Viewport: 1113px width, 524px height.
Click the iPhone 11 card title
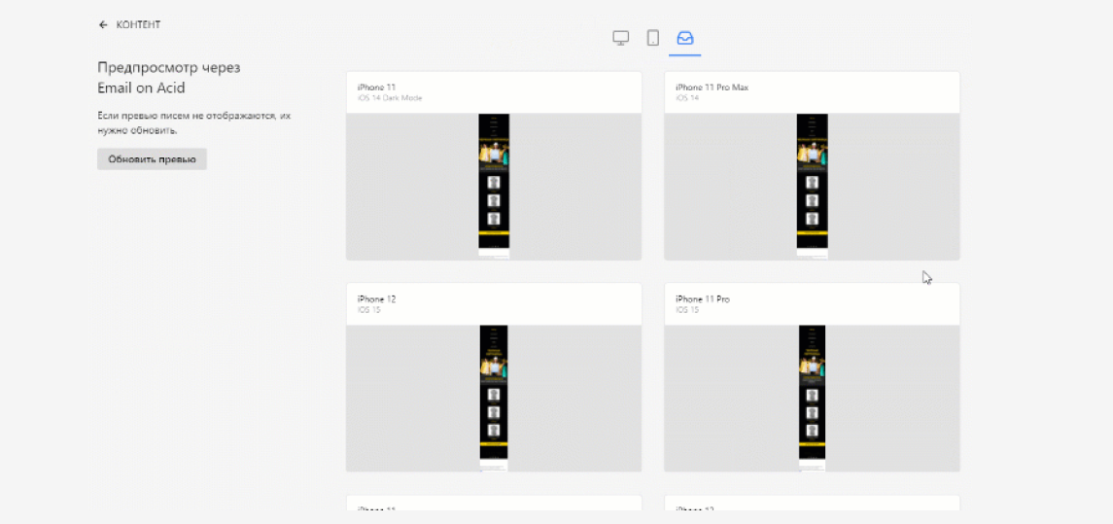(376, 87)
